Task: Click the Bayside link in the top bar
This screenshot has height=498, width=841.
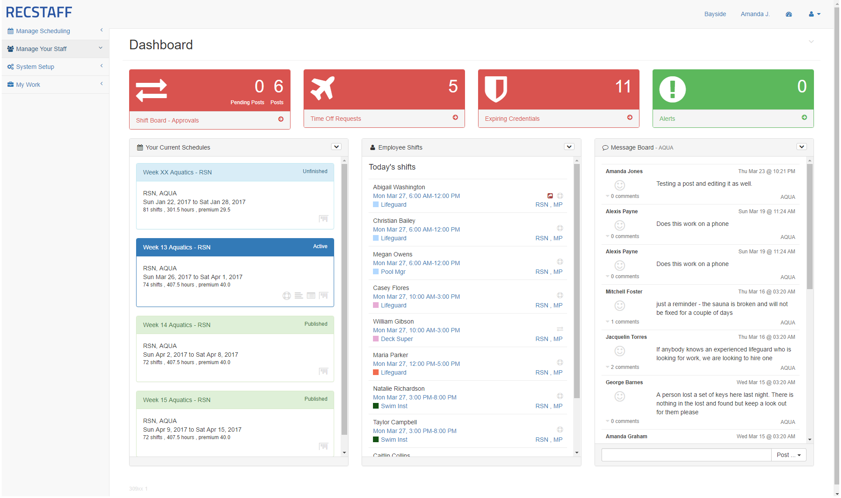Action: coord(715,14)
